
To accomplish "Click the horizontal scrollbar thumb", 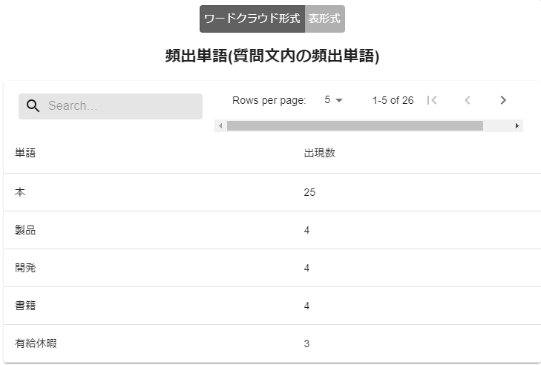I will click(x=355, y=126).
